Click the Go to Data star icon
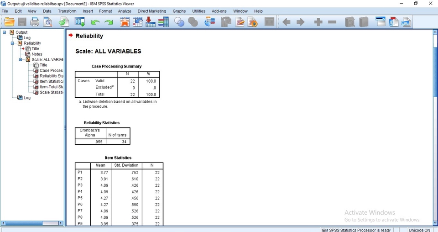Viewport: 438px width, 232px height. coord(125,22)
